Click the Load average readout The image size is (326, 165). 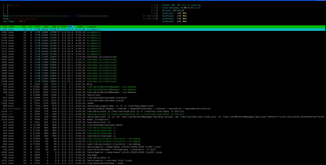coord(181,8)
